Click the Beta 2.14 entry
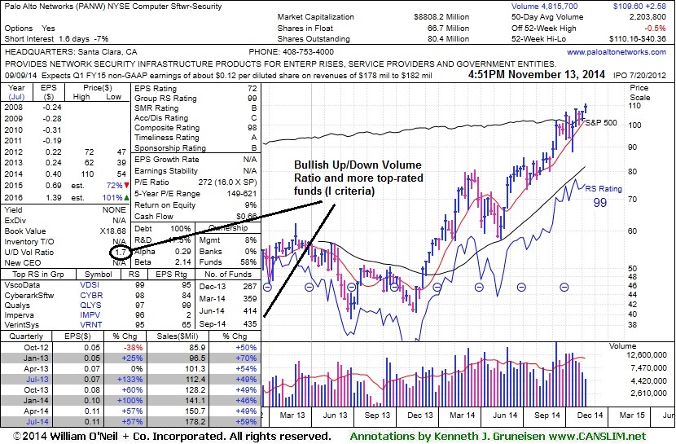Screen dimensions: 676x444 coord(163,262)
